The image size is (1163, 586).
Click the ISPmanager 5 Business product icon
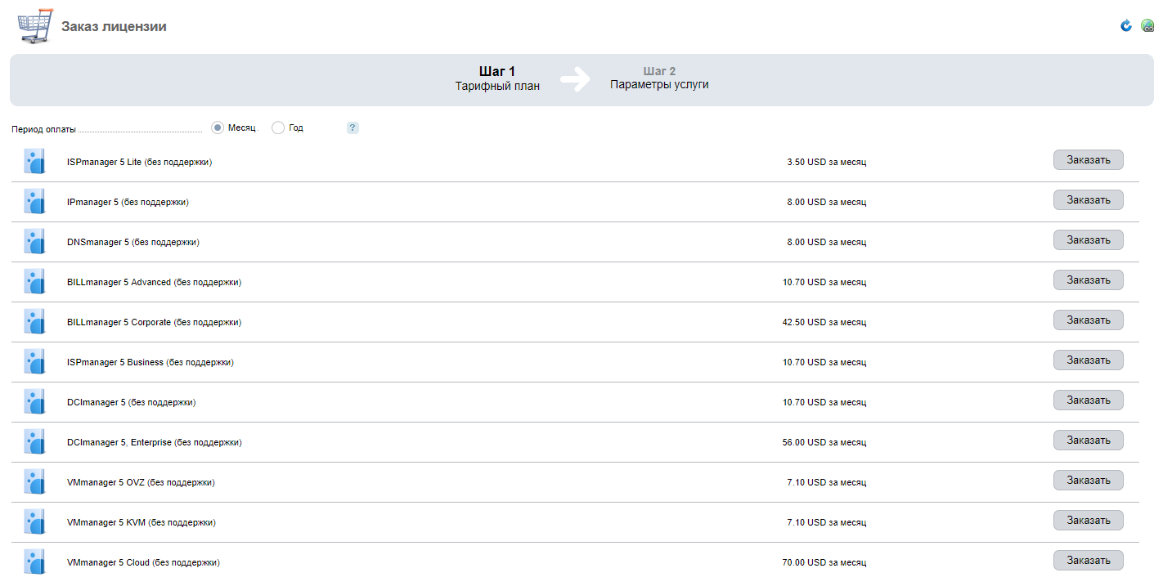(34, 361)
